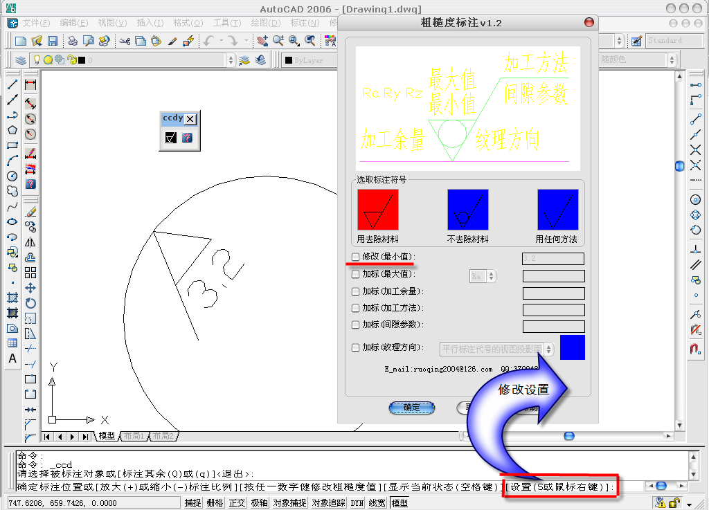709x510 pixels.
Task: Enable the 加标(加工方法) checkbox
Action: pyautogui.click(x=355, y=308)
